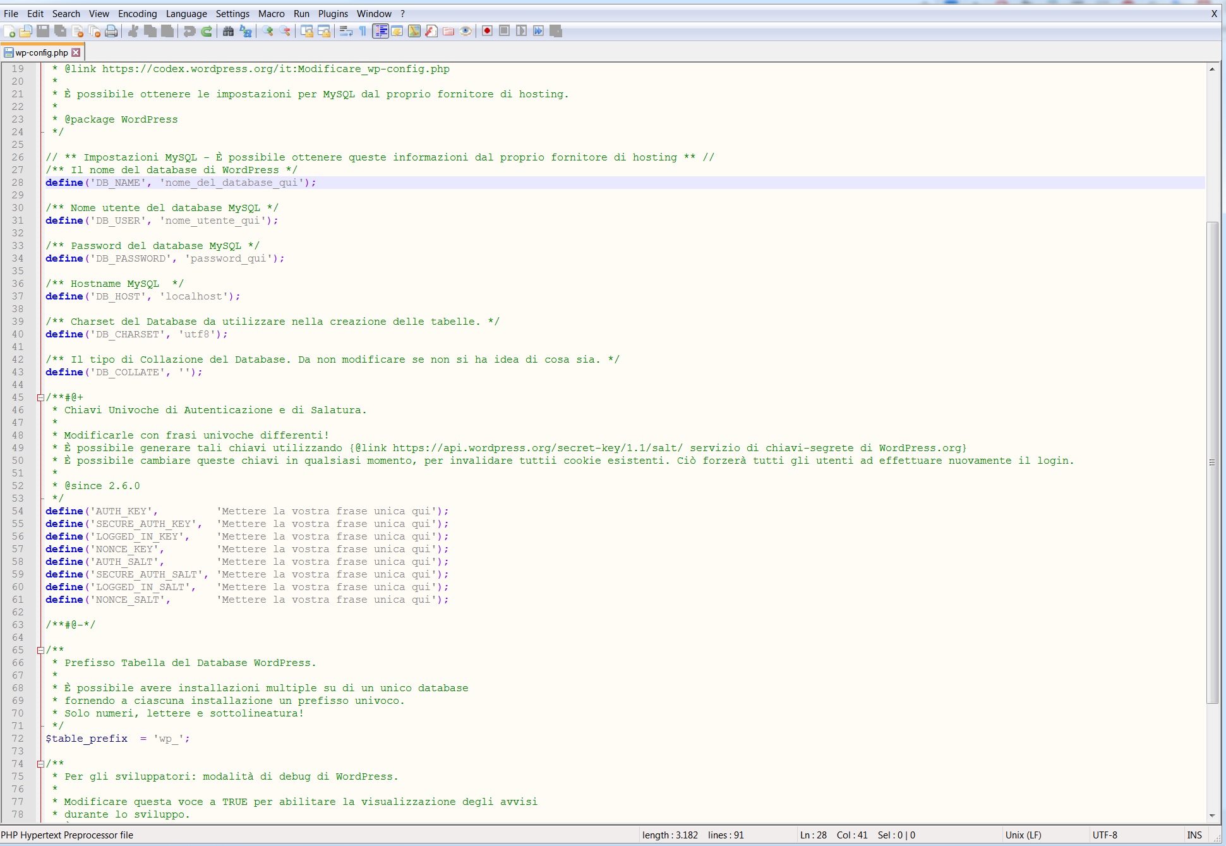Click the api.wordpress.org salt link on line 49
The image size is (1226, 846).
tap(538, 448)
